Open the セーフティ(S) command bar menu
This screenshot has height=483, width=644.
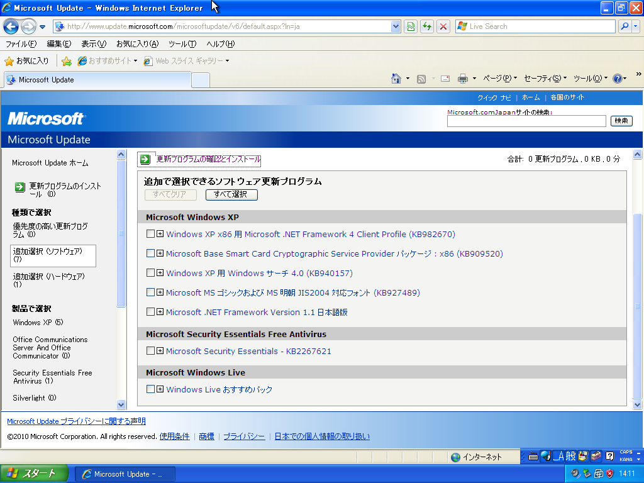coord(545,78)
